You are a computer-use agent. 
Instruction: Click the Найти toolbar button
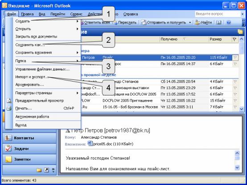[x=203, y=23]
